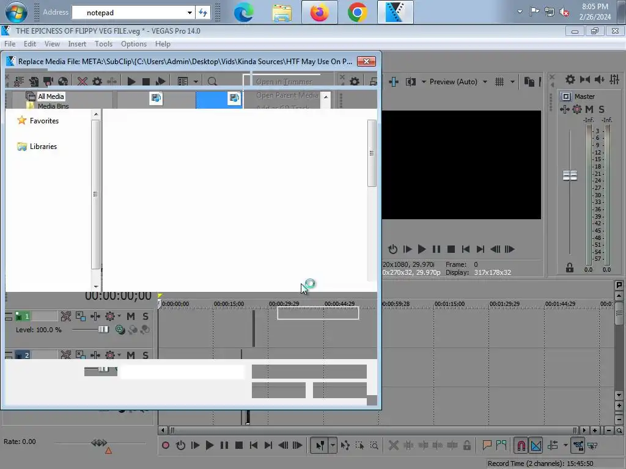Open the View menu

52,44
